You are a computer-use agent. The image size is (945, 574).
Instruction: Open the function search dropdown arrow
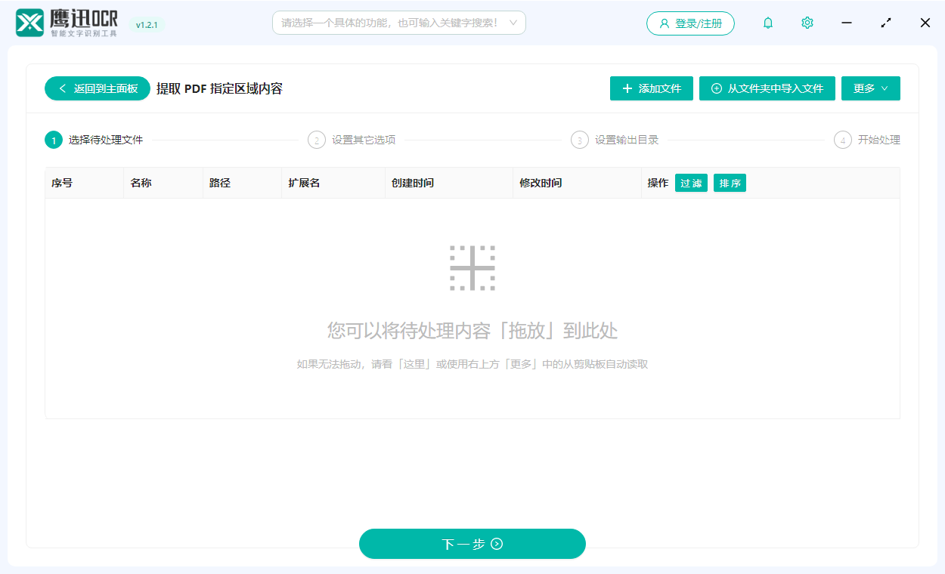pyautogui.click(x=513, y=23)
